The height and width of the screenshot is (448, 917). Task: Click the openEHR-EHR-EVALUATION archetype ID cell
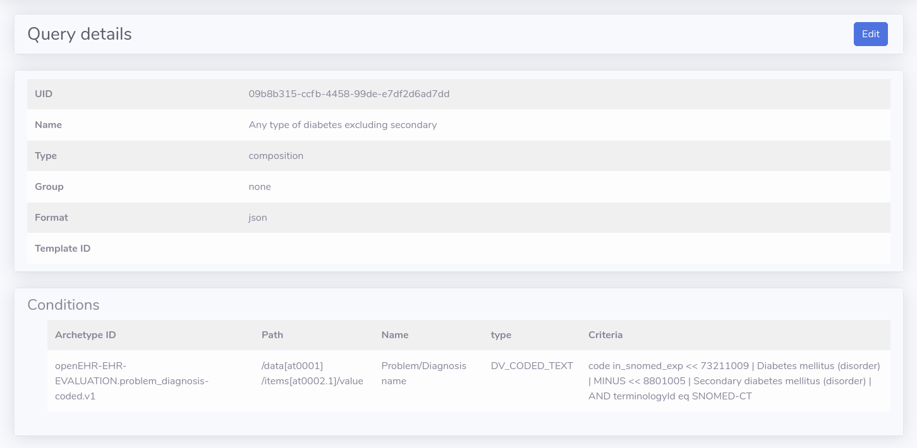click(x=131, y=381)
